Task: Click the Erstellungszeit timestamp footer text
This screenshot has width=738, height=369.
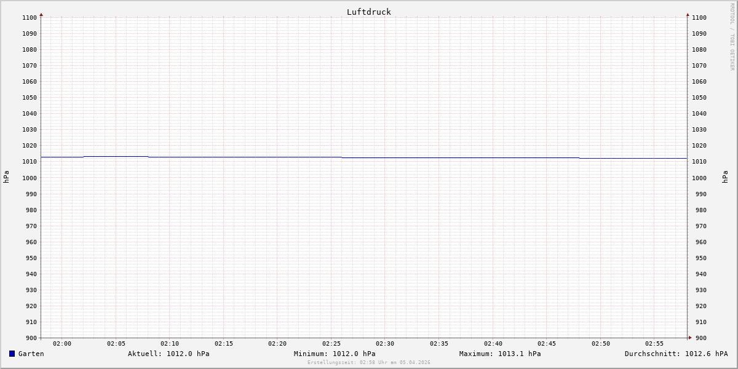Action: (369, 362)
